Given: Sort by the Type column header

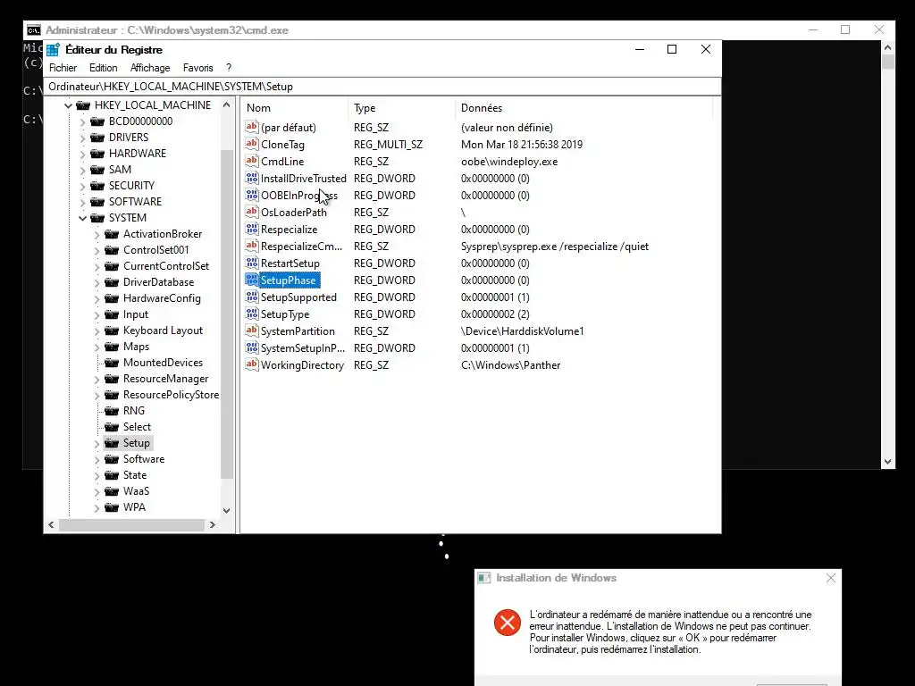Looking at the screenshot, I should click(402, 108).
